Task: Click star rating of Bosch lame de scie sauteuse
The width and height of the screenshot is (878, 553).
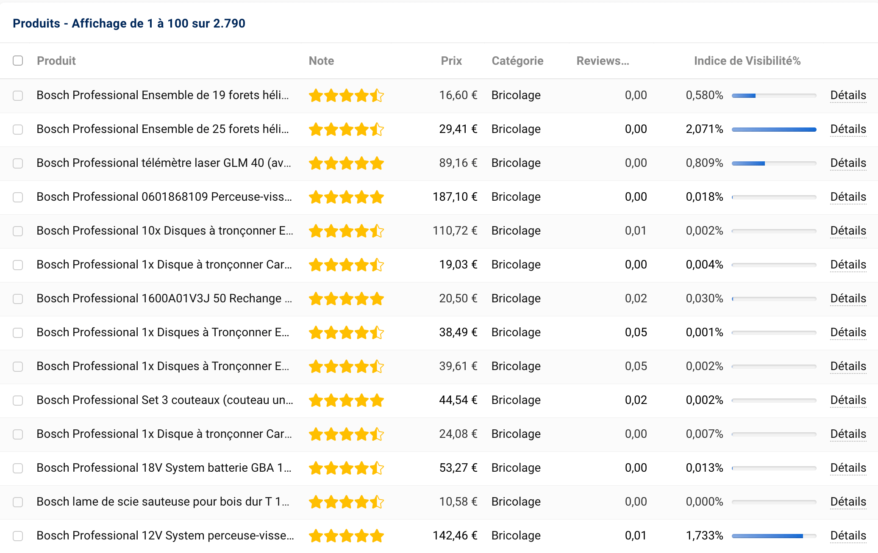Action: click(x=346, y=502)
